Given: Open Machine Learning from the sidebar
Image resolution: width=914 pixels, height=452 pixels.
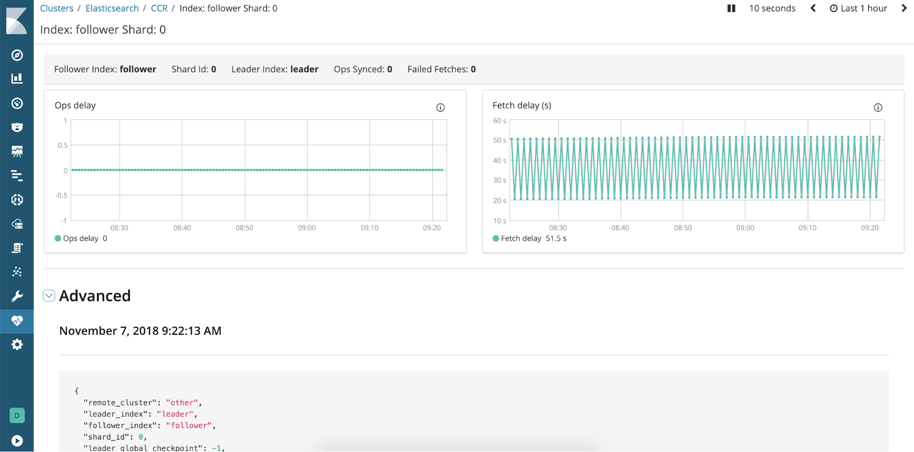Looking at the screenshot, I should coord(17,271).
